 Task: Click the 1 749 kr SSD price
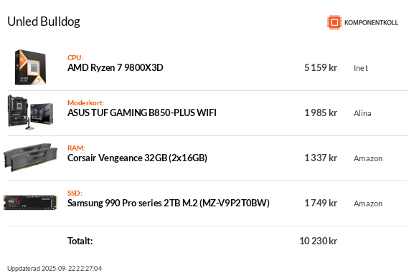click(321, 203)
